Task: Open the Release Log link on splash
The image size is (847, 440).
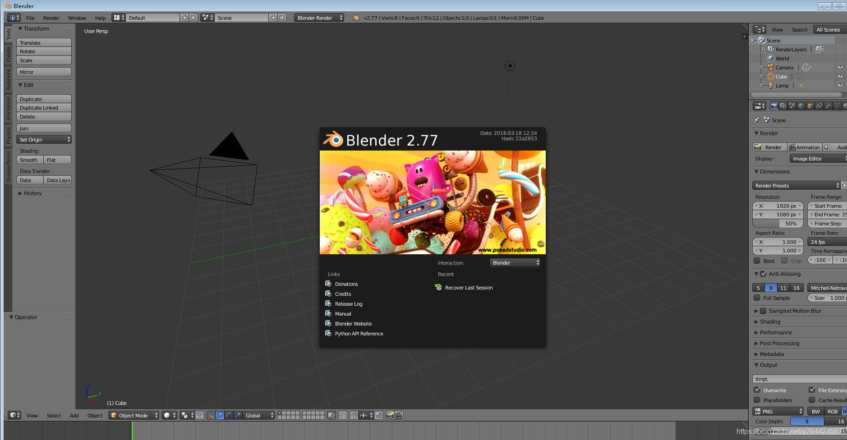Action: pyautogui.click(x=349, y=303)
